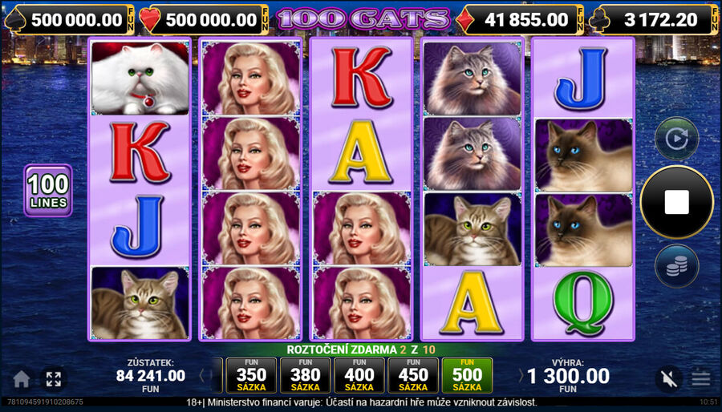The width and height of the screenshot is (722, 412).
Task: View the clubs jackpot 3 172.20
Action: [x=654, y=20]
